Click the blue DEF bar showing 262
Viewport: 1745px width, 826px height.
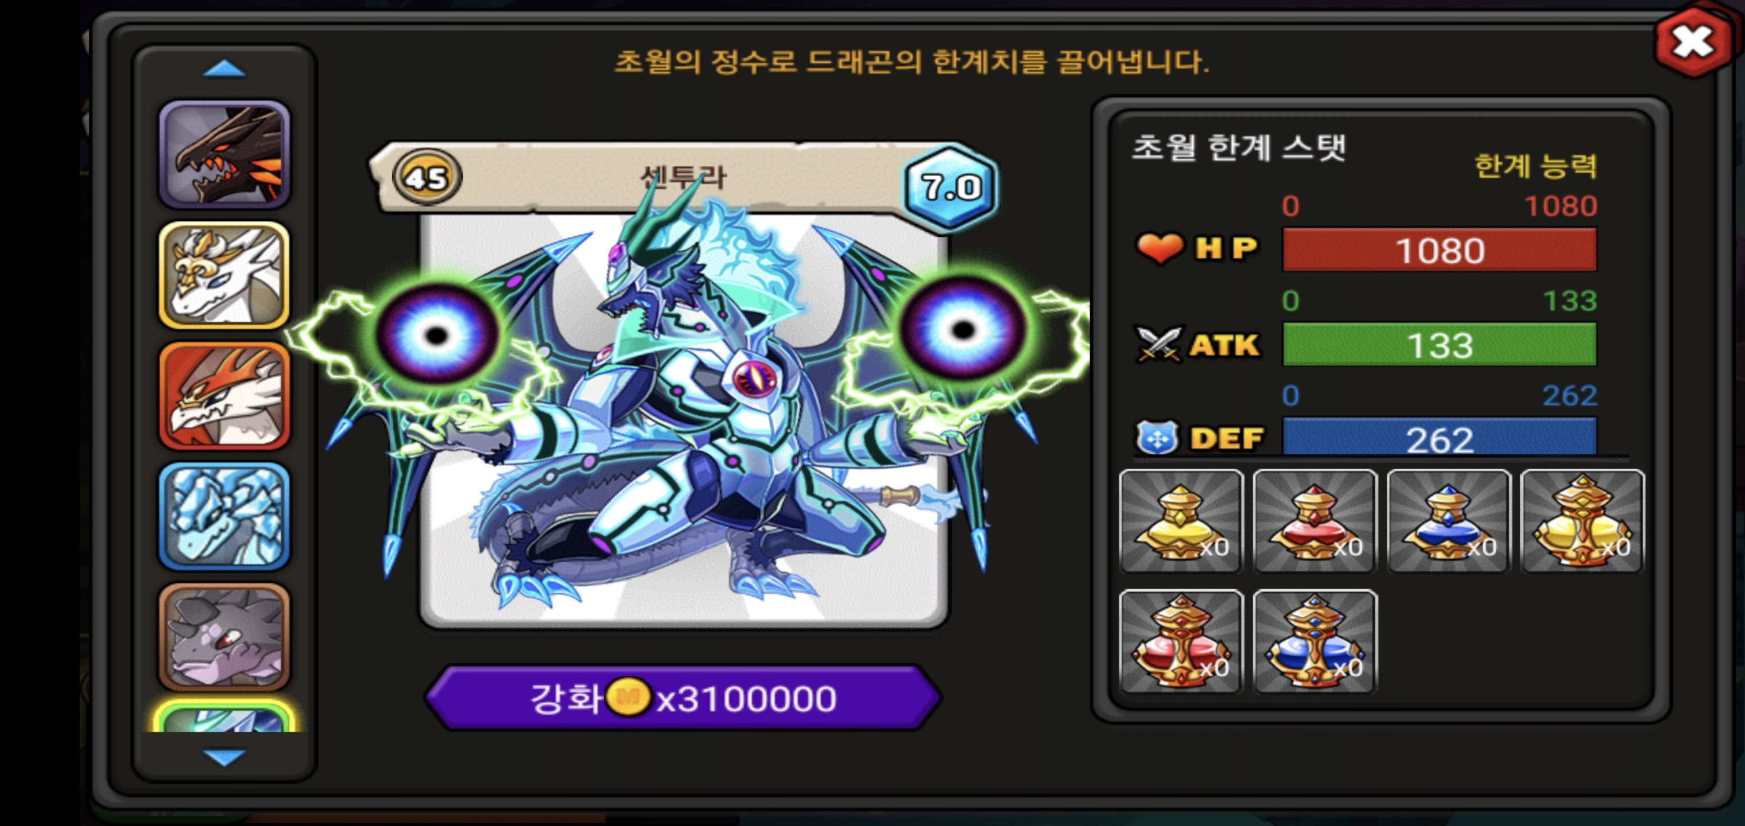coord(1440,437)
